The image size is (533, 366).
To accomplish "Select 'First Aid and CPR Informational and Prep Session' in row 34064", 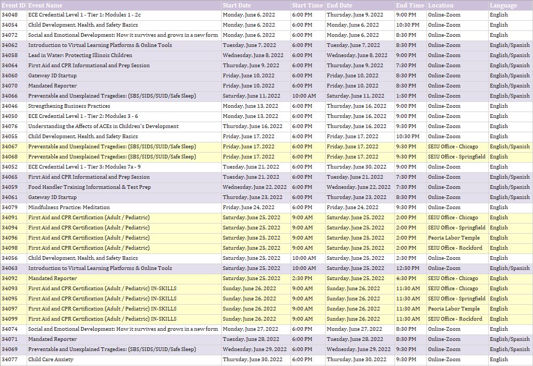I will point(88,65).
